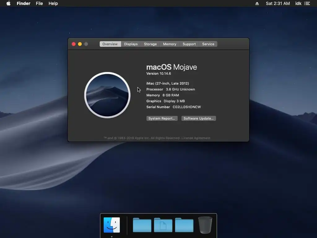
Task: Open the idk user menu
Action: tap(298, 3)
